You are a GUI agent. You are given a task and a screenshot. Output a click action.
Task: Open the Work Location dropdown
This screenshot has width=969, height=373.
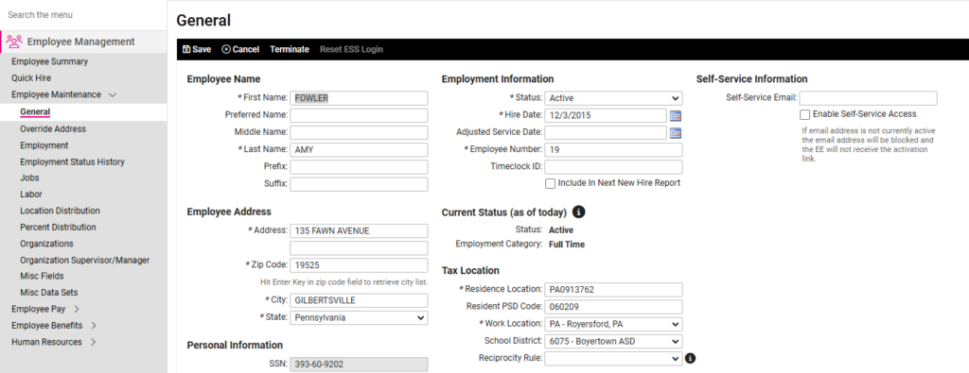[613, 324]
